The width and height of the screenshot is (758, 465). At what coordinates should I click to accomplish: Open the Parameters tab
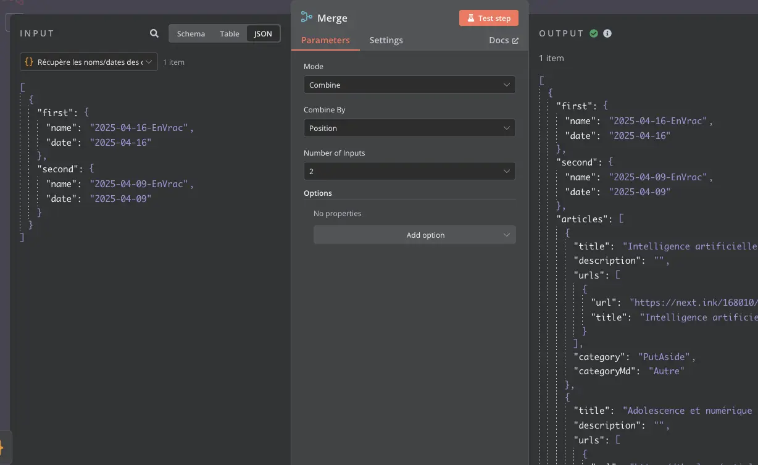click(x=325, y=40)
